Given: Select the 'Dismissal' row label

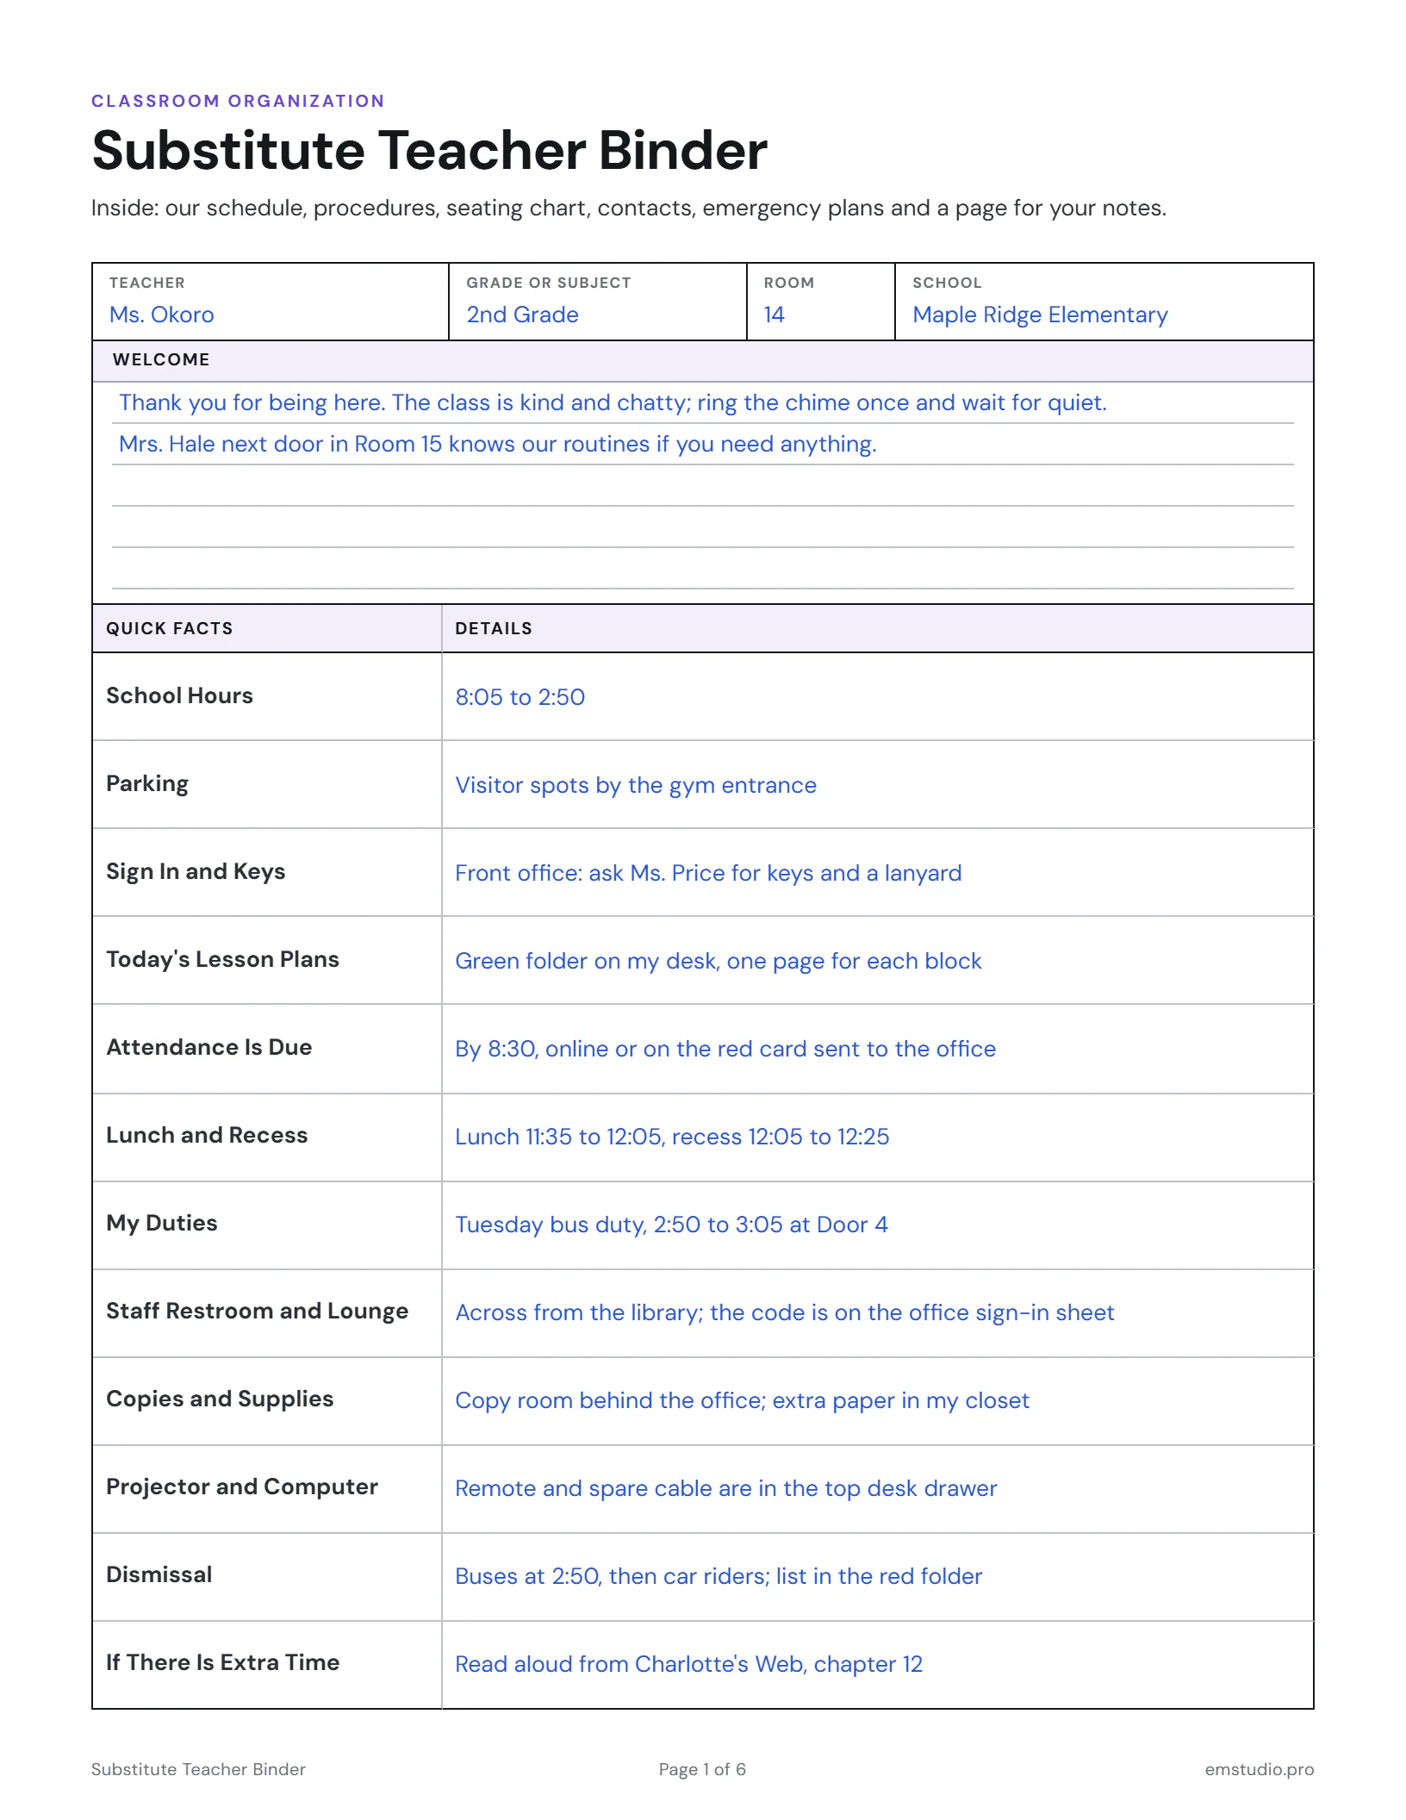Looking at the screenshot, I should (159, 1574).
